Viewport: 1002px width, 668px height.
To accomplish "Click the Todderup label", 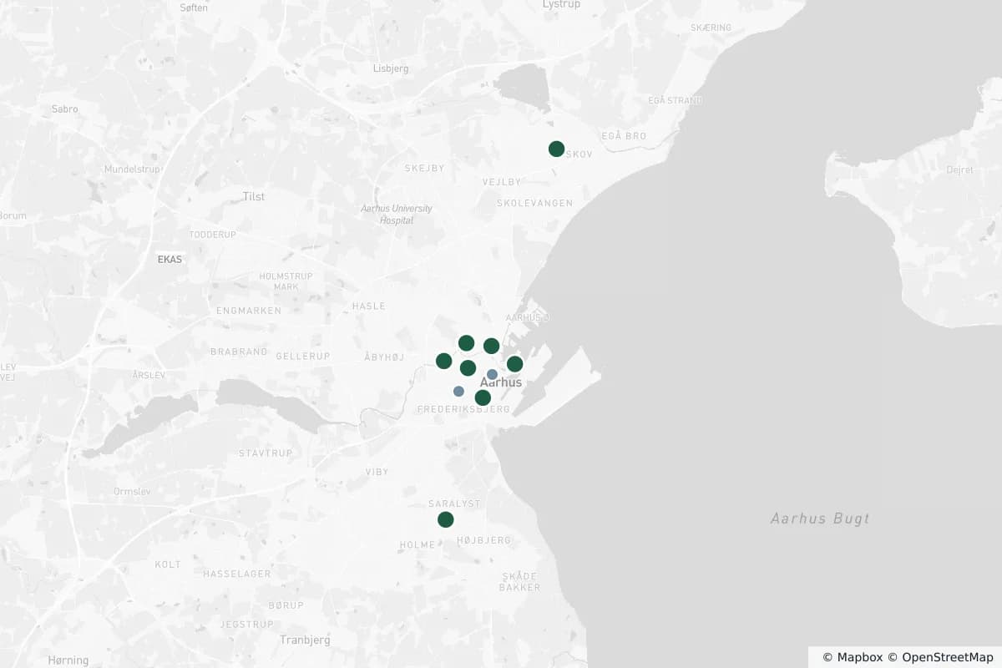I will [213, 235].
